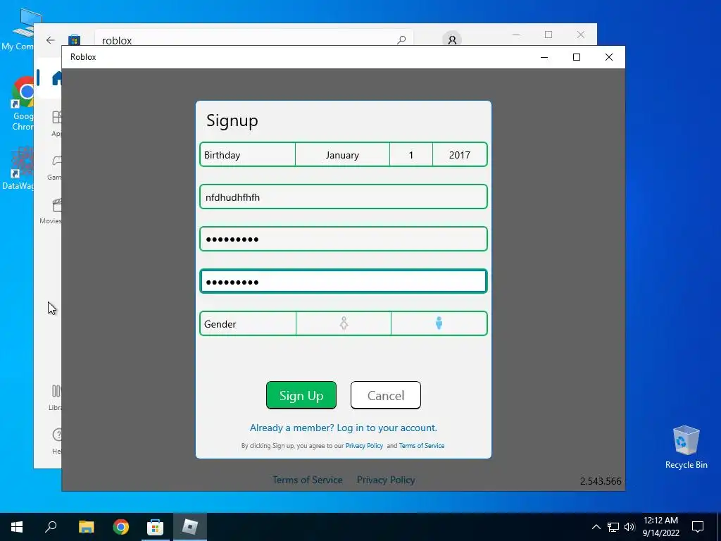Open the volume tray icon
721x541 pixels.
629,527
